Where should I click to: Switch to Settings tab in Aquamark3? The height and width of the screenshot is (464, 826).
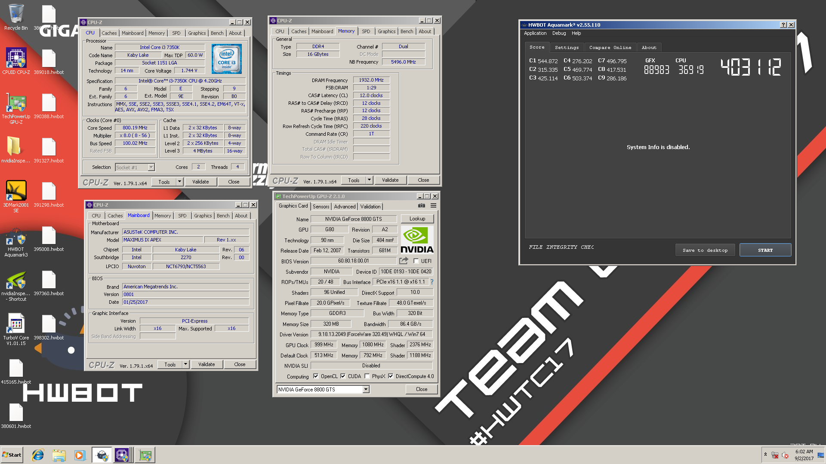567,47
